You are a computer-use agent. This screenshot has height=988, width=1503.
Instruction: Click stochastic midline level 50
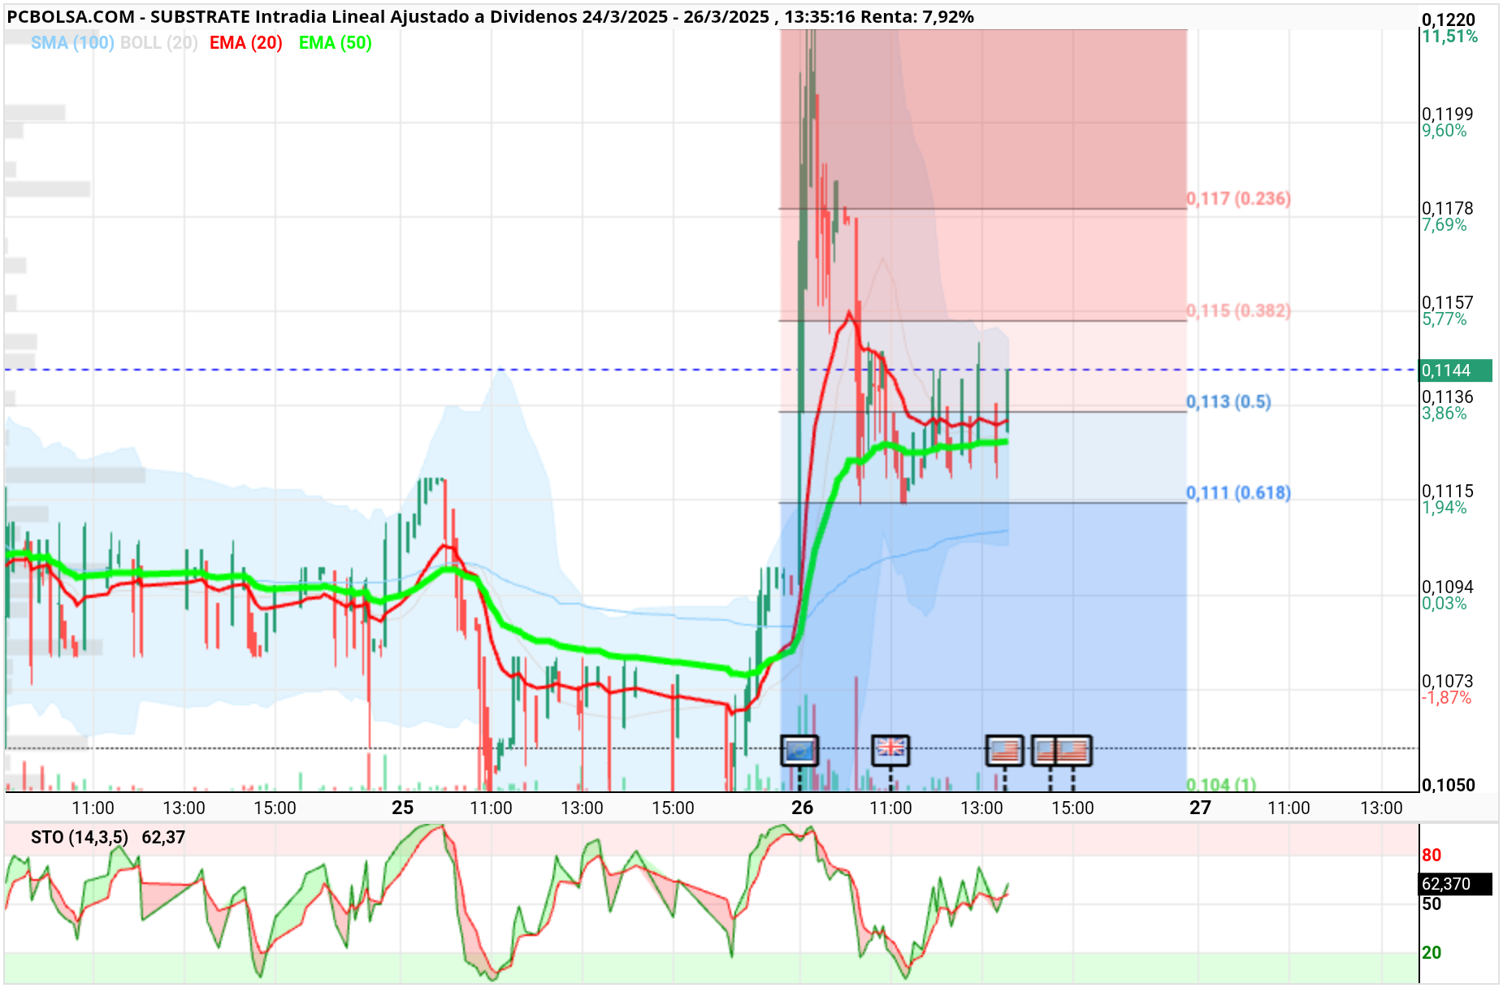(x=1432, y=903)
